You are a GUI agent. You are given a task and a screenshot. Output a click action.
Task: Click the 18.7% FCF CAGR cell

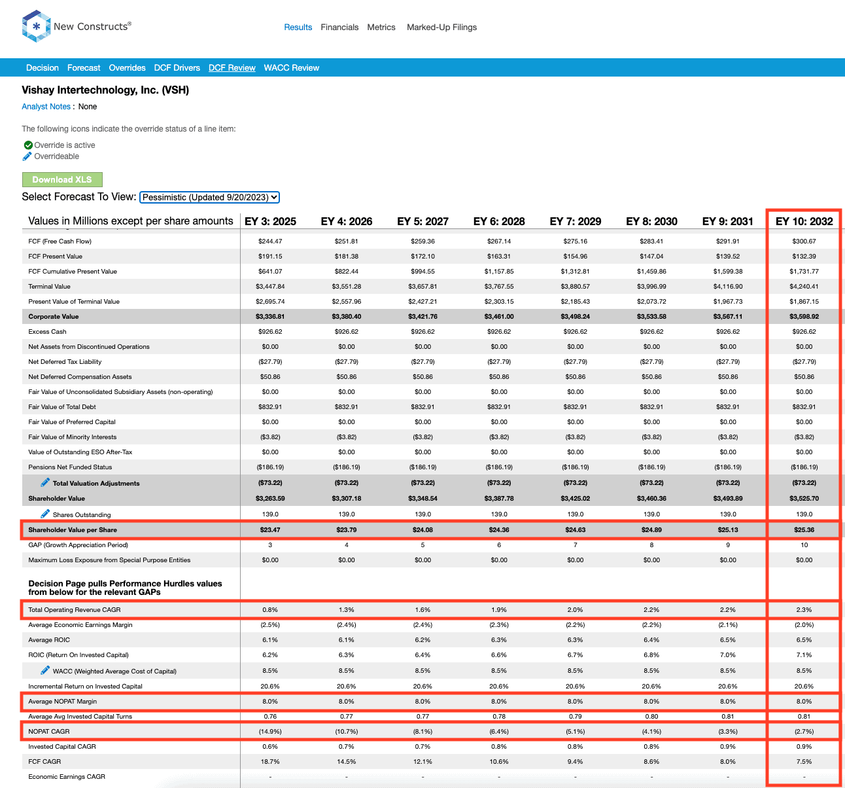(x=270, y=762)
